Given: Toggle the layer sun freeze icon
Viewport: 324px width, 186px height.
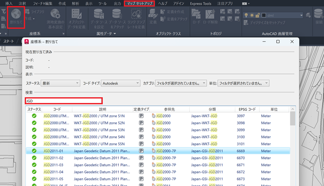Looking at the screenshot, I should point(252,15).
